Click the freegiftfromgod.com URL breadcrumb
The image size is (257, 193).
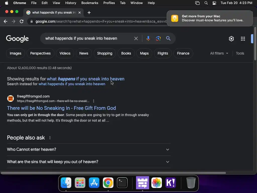(53, 101)
